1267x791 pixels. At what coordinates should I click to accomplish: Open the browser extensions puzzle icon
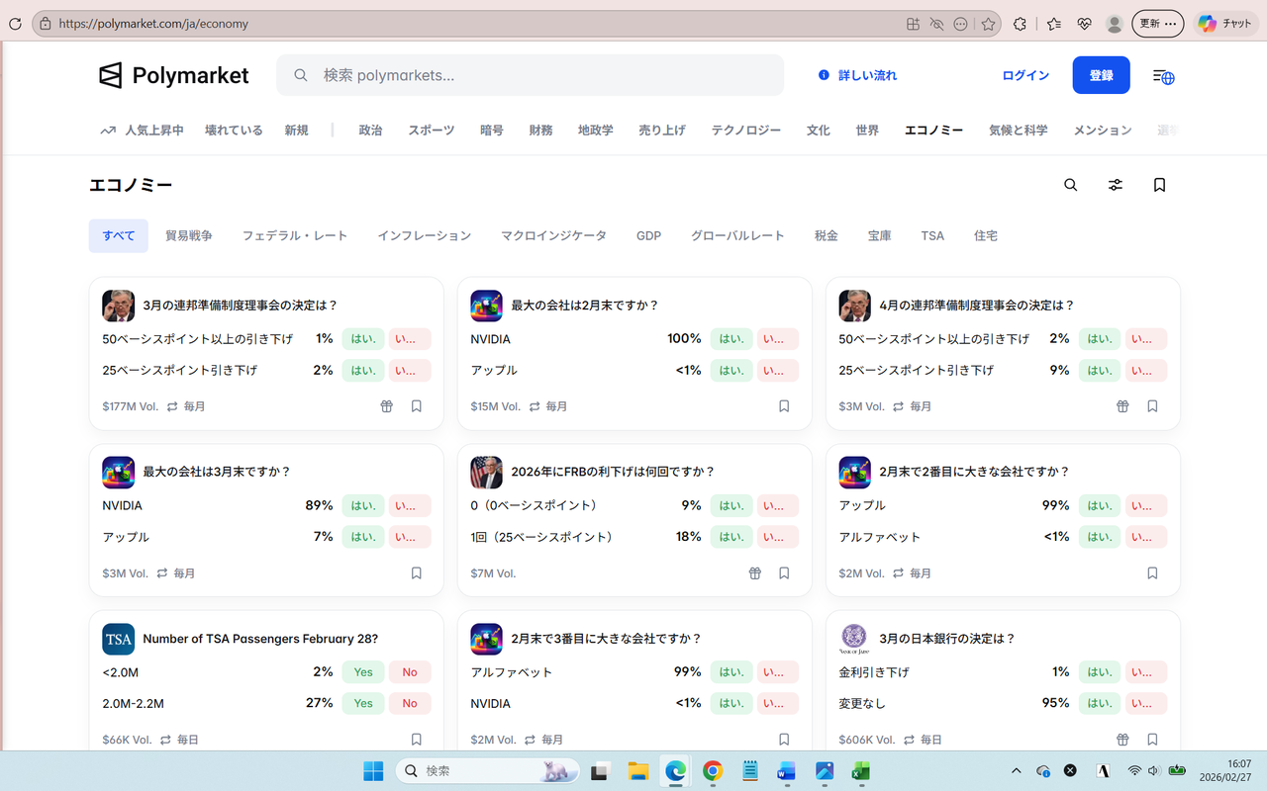click(x=1020, y=24)
